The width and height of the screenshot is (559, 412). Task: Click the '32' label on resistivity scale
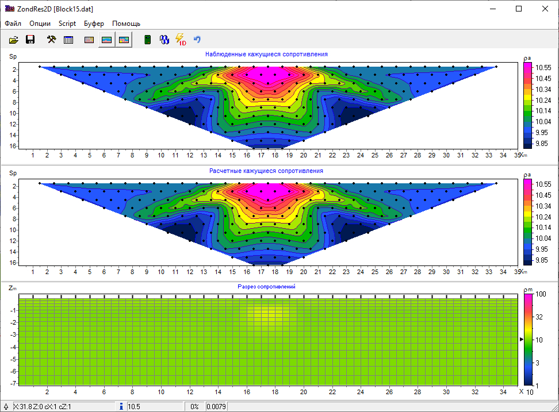coord(539,317)
